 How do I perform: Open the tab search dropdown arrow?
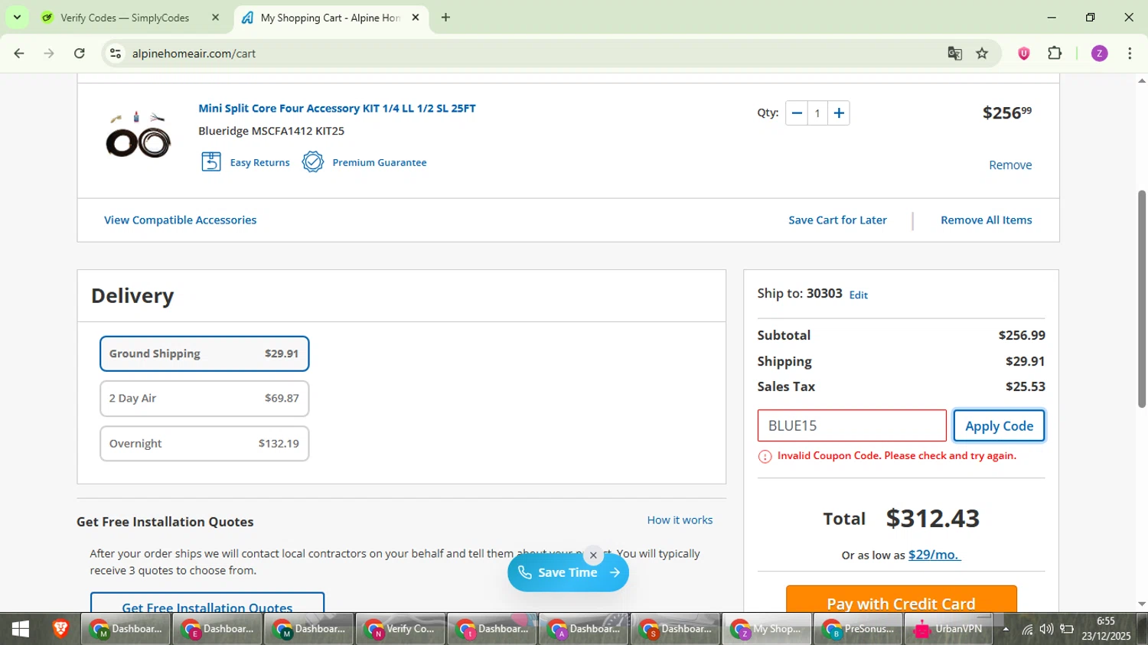pos(17,17)
